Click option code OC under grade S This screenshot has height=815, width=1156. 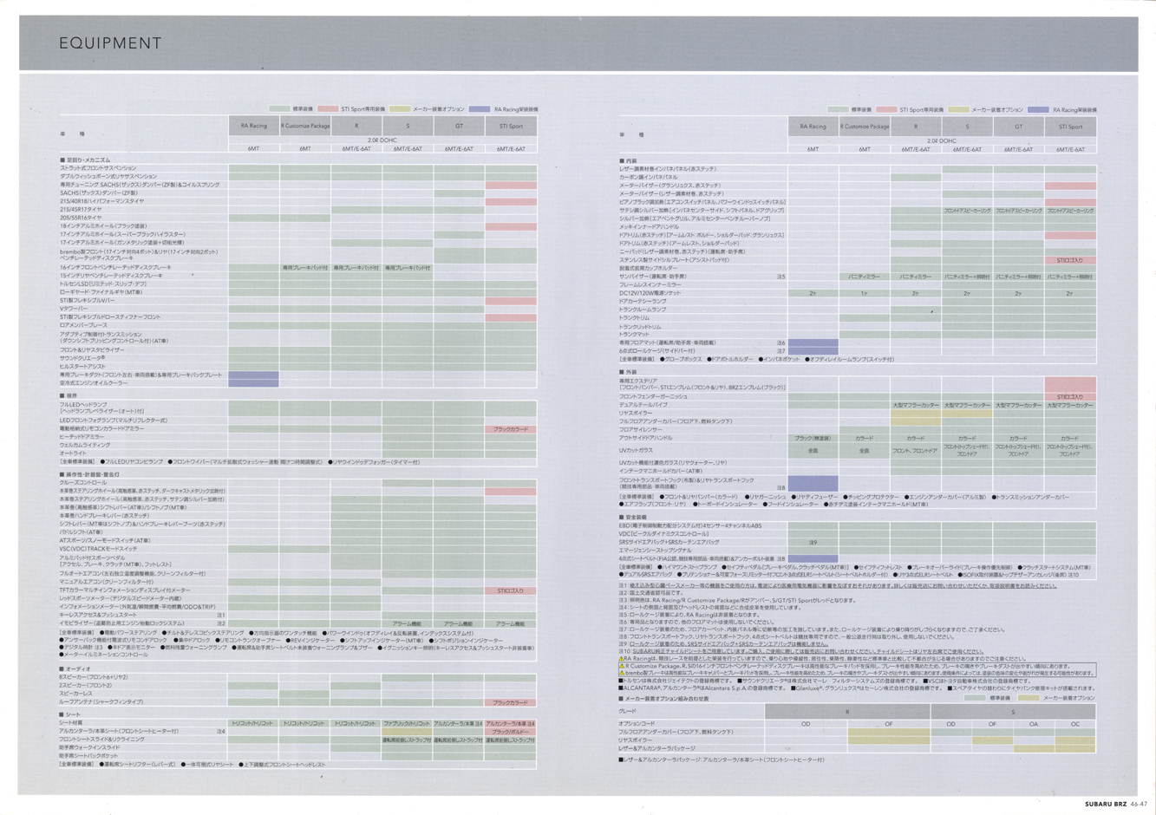tap(1075, 723)
